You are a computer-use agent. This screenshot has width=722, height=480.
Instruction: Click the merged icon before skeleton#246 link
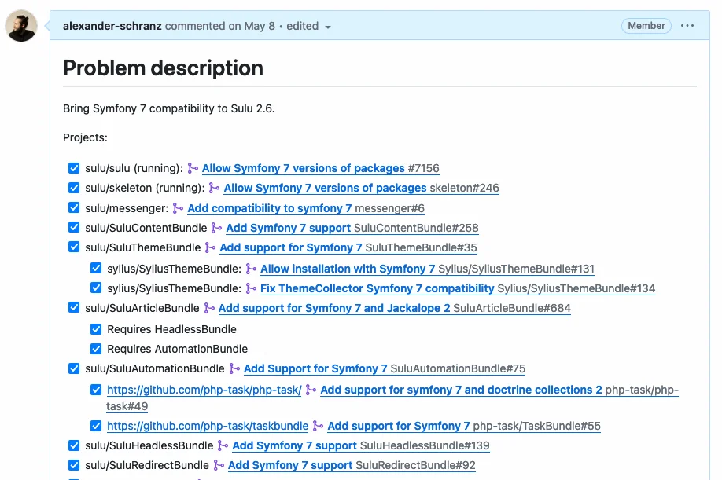(214, 188)
